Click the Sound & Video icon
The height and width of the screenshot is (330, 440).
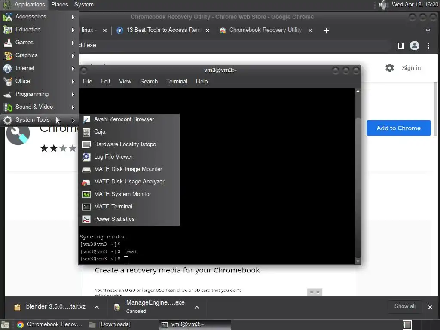8,107
